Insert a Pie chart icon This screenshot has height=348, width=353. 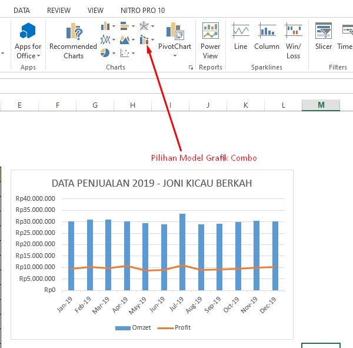coord(105,53)
